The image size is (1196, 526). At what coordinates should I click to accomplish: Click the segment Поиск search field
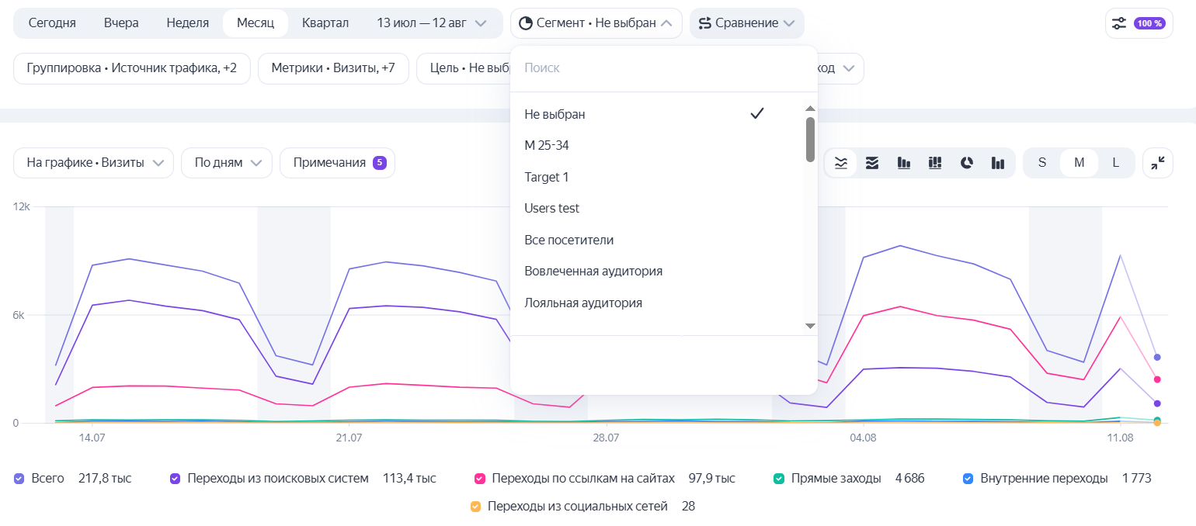(x=663, y=68)
